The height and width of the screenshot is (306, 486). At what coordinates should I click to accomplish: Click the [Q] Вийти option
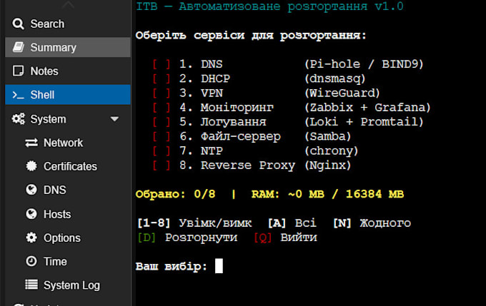coord(285,238)
